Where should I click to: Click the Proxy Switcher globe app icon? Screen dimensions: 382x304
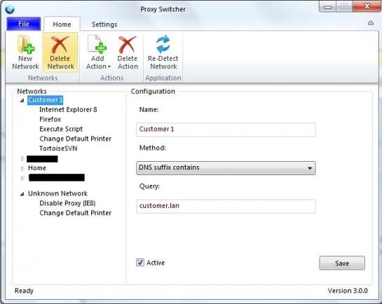tap(10, 9)
